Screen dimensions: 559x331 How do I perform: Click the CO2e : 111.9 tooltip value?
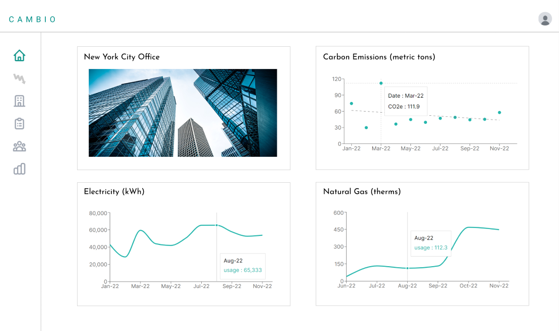[404, 106]
